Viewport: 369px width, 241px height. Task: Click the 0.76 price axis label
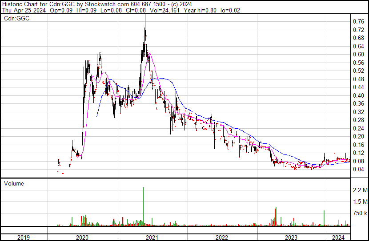click(x=358, y=21)
